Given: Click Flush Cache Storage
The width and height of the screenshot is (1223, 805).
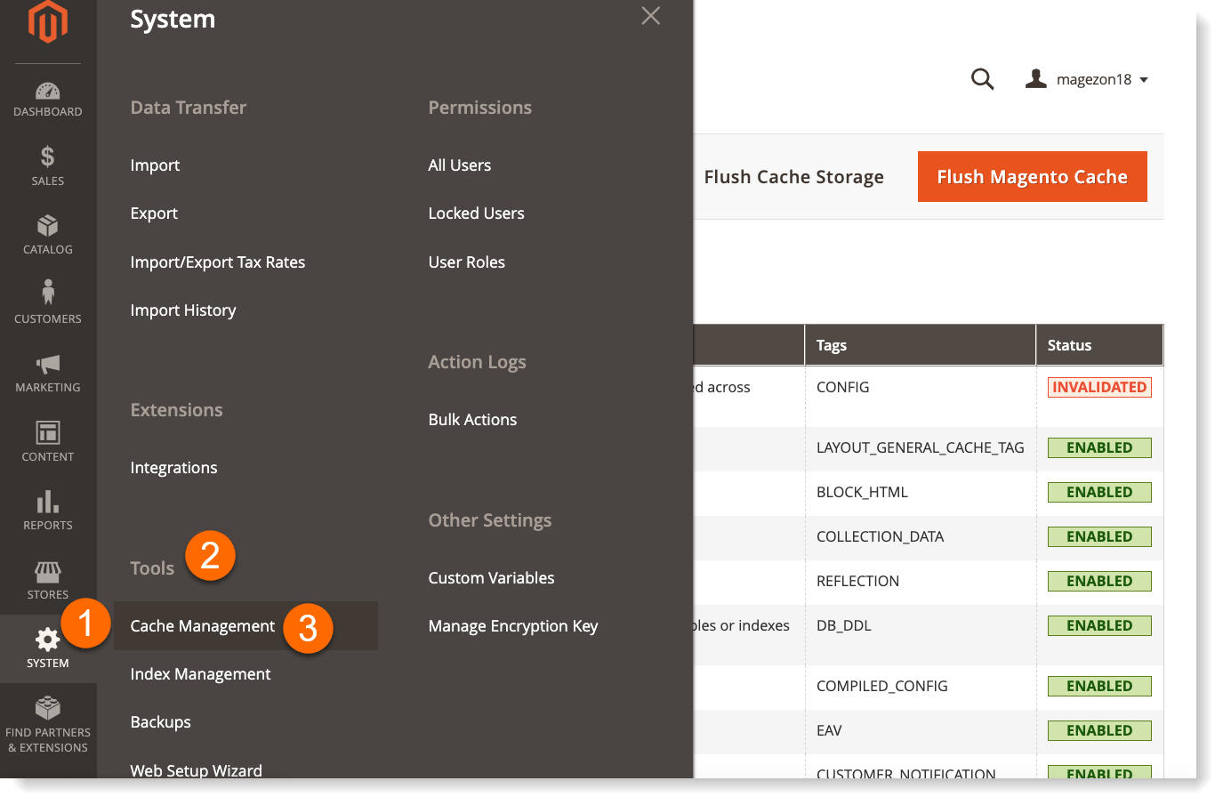Looking at the screenshot, I should [x=794, y=176].
